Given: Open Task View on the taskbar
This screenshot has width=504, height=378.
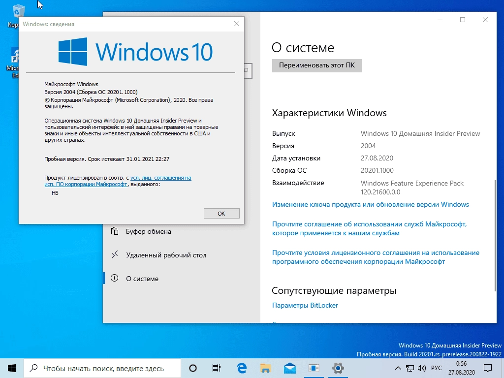Looking at the screenshot, I should (x=217, y=368).
